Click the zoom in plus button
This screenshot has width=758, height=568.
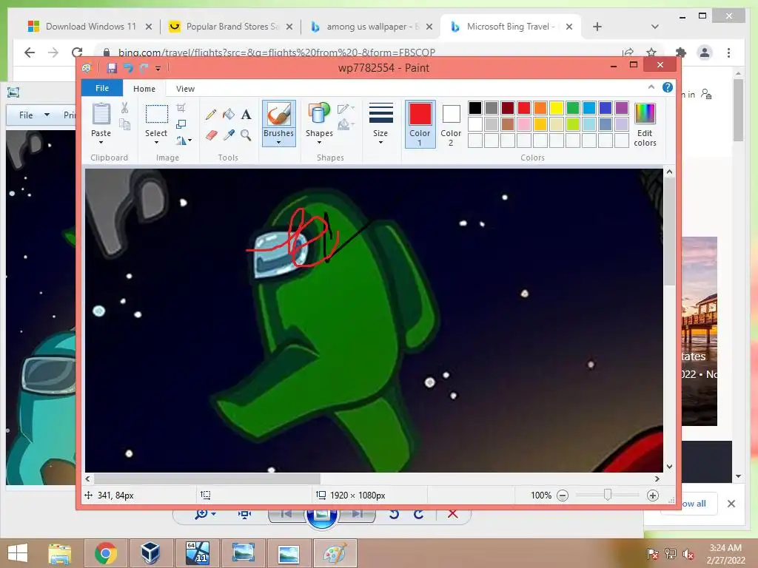coord(653,495)
